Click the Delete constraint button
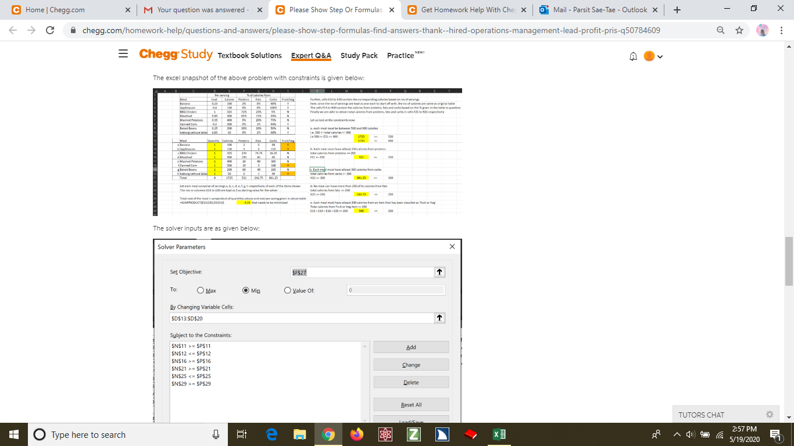Image resolution: width=794 pixels, height=446 pixels. tap(411, 382)
